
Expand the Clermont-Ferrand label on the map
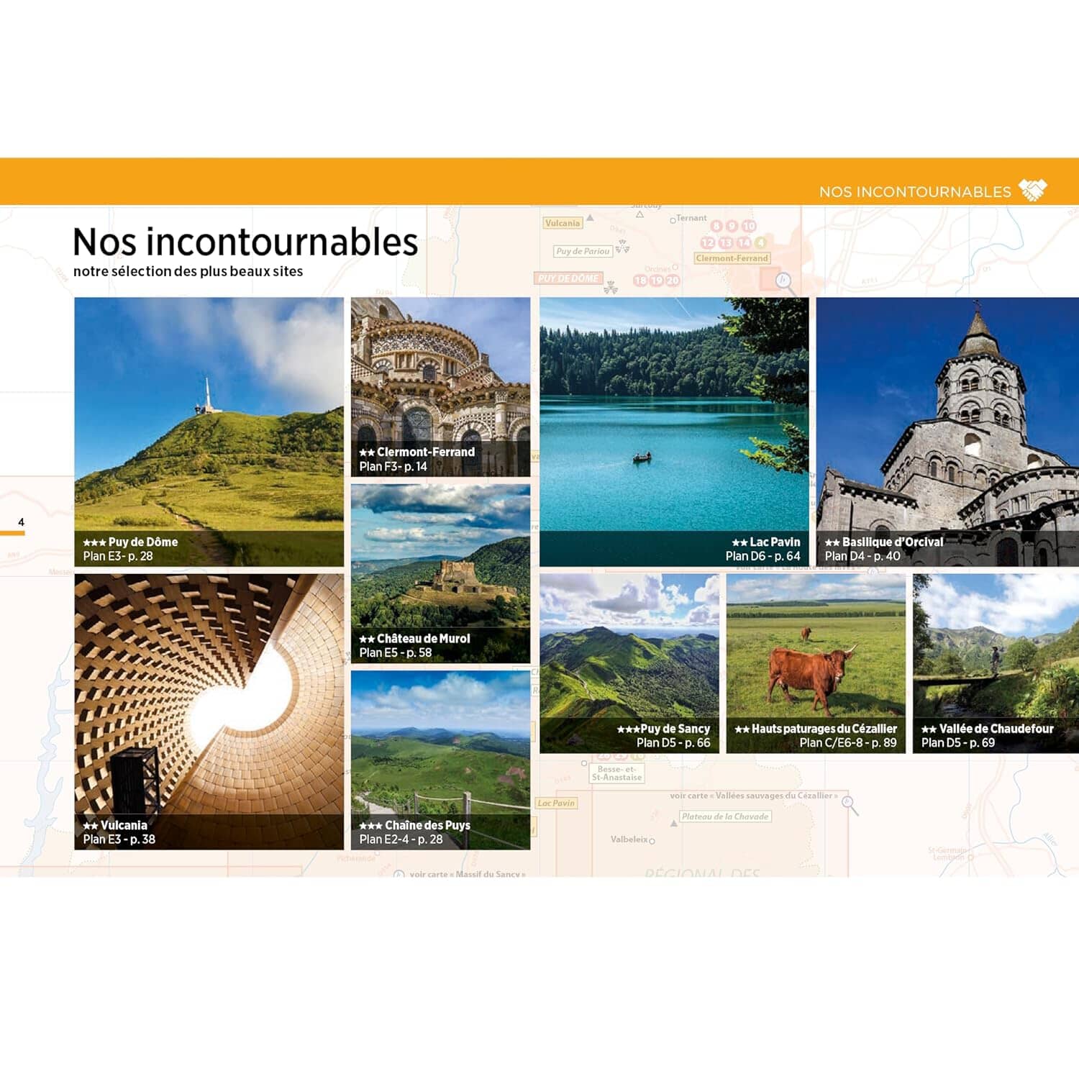tap(732, 258)
